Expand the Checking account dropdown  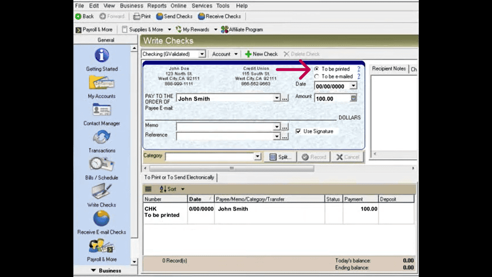pyautogui.click(x=202, y=54)
